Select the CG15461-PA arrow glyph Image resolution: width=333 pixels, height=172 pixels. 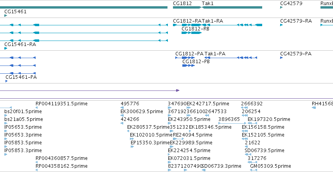click(x=7, y=81)
